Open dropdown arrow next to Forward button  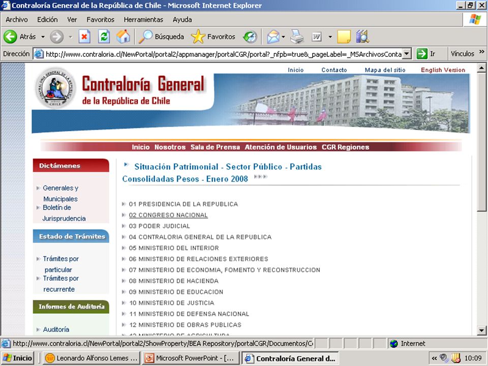(x=70, y=37)
